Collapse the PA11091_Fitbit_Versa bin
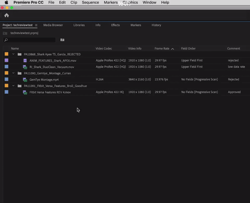 13,86
